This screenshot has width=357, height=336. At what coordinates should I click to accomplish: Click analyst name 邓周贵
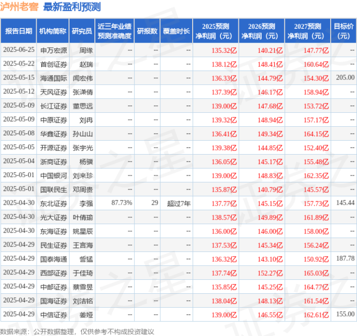(82, 189)
